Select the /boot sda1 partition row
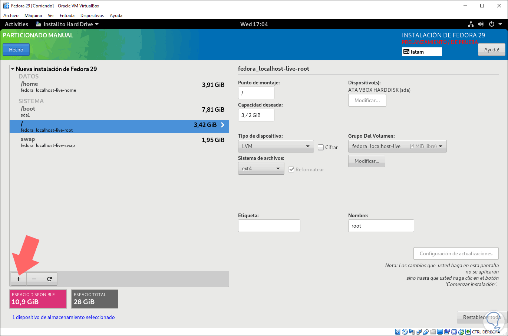Viewport: 508px width, 336px height. point(119,111)
